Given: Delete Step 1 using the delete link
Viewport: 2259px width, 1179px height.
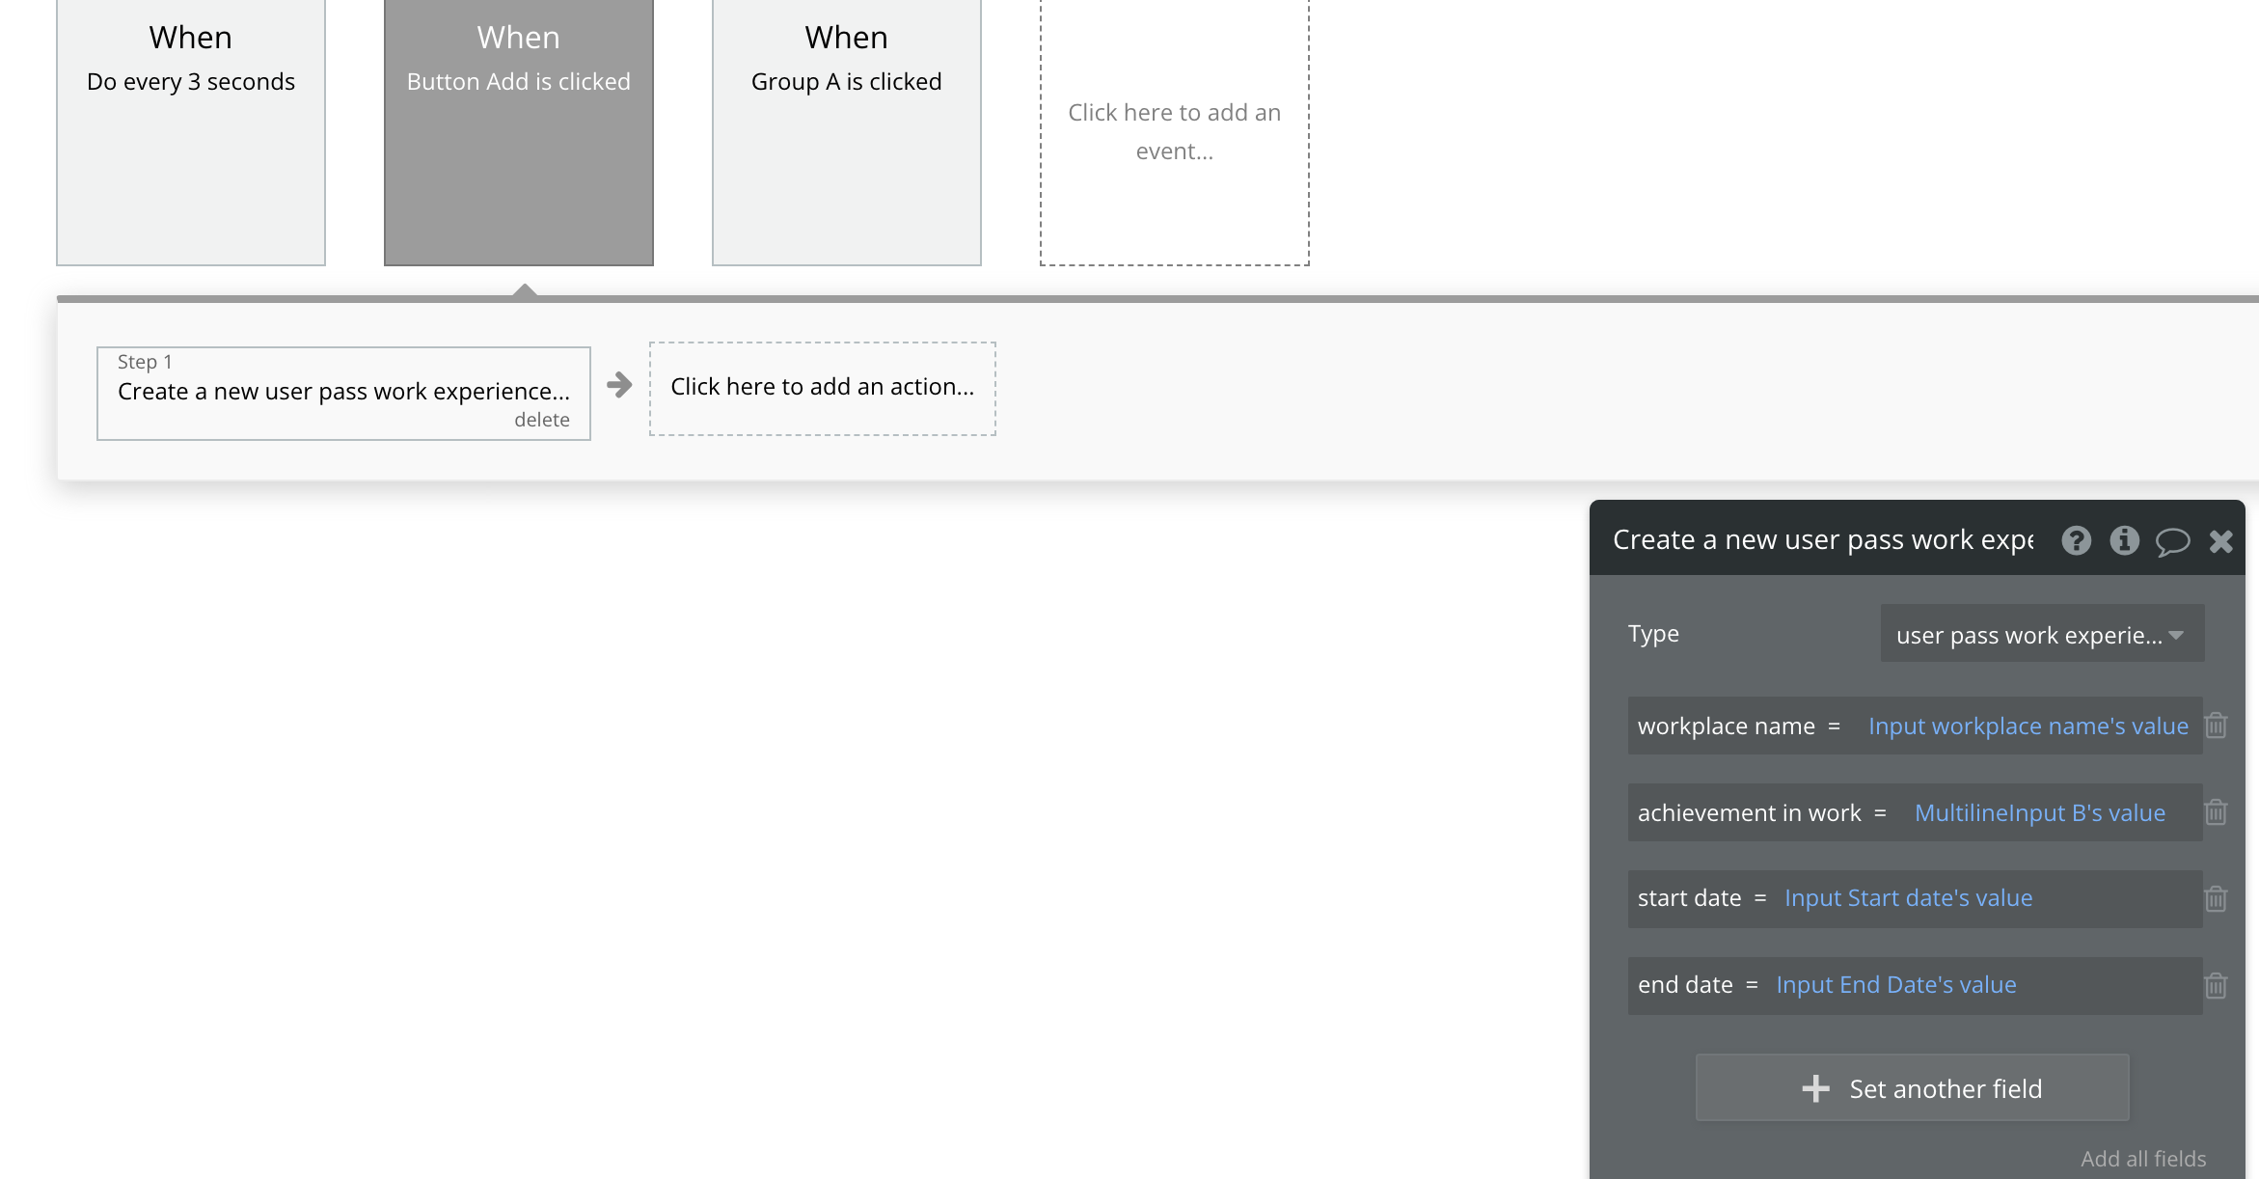Looking at the screenshot, I should 541,420.
